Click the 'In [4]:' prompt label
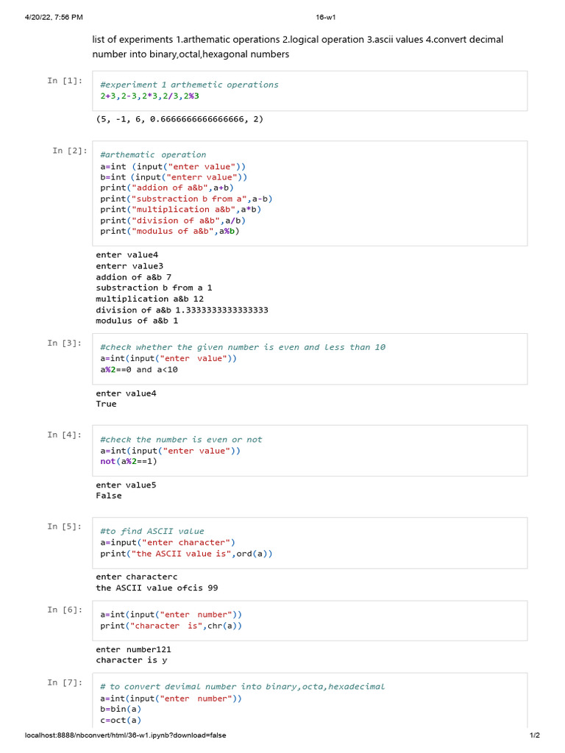 click(65, 435)
